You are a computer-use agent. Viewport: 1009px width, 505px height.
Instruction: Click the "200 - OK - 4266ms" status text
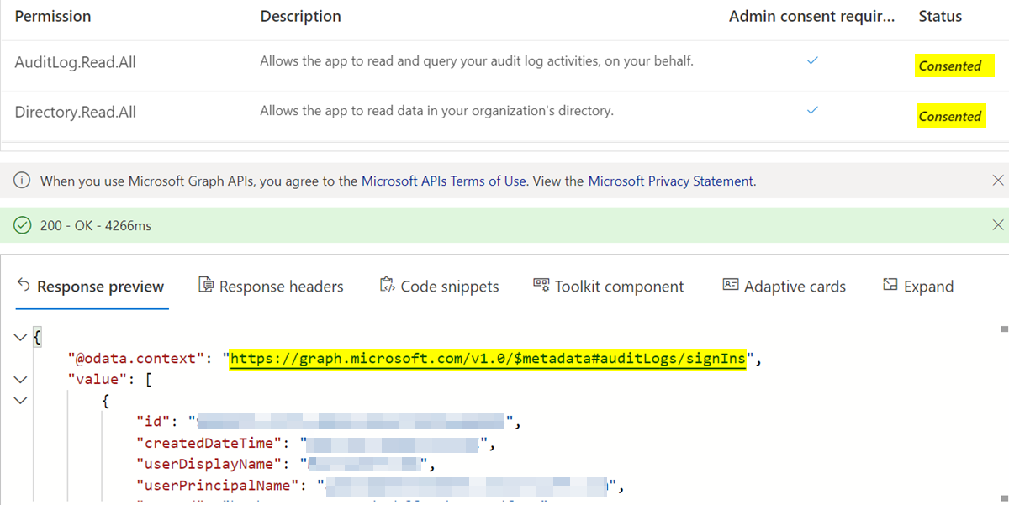(x=96, y=225)
